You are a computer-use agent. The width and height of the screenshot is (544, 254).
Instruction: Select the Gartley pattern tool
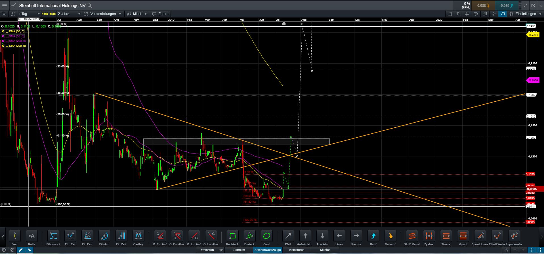pos(138,236)
